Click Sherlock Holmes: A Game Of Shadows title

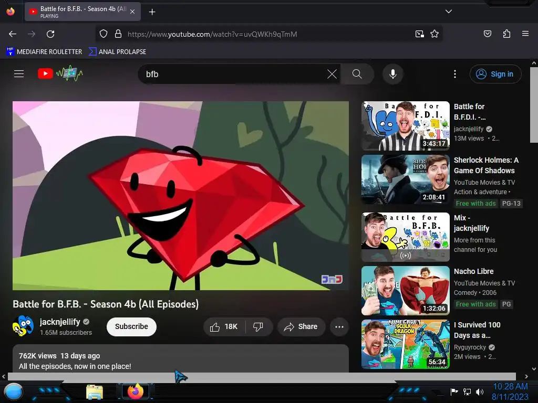tap(486, 165)
